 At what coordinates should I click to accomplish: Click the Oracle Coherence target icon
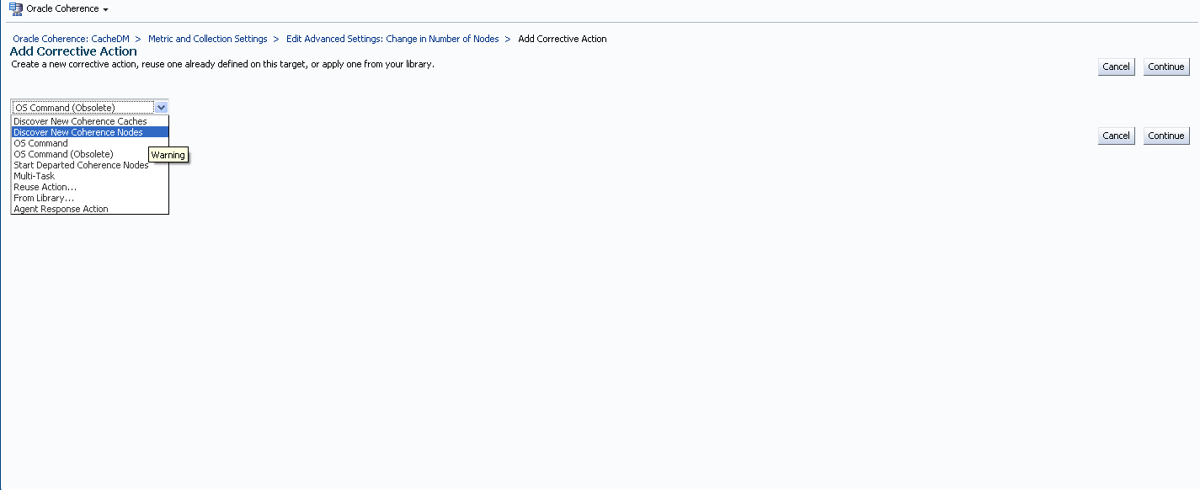(15, 9)
